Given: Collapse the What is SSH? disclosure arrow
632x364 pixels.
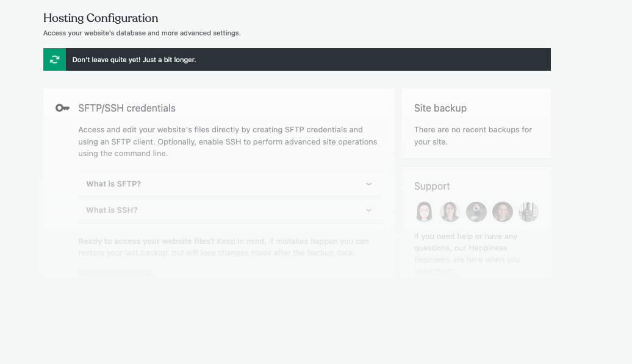Looking at the screenshot, I should click(x=368, y=210).
